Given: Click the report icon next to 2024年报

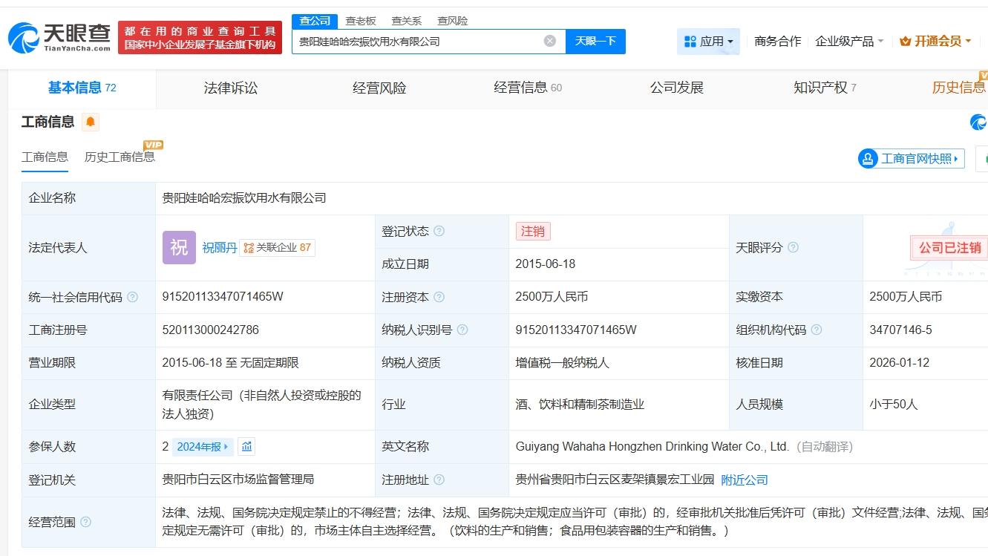Looking at the screenshot, I should pyautogui.click(x=246, y=446).
